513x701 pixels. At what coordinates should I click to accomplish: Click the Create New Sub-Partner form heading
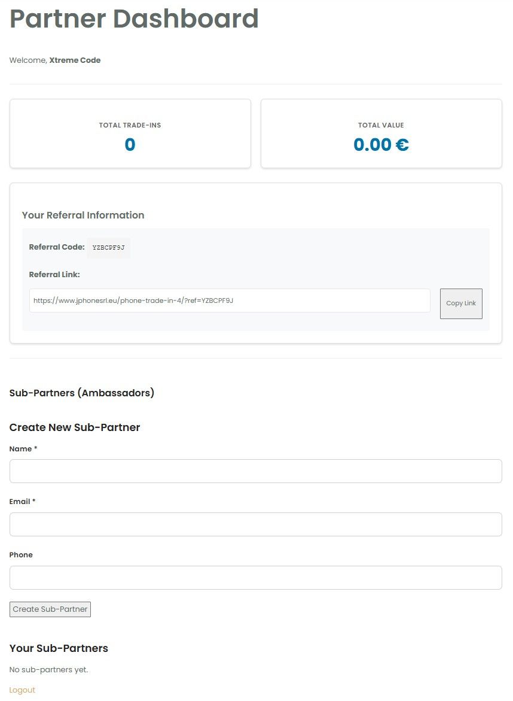pyautogui.click(x=75, y=427)
